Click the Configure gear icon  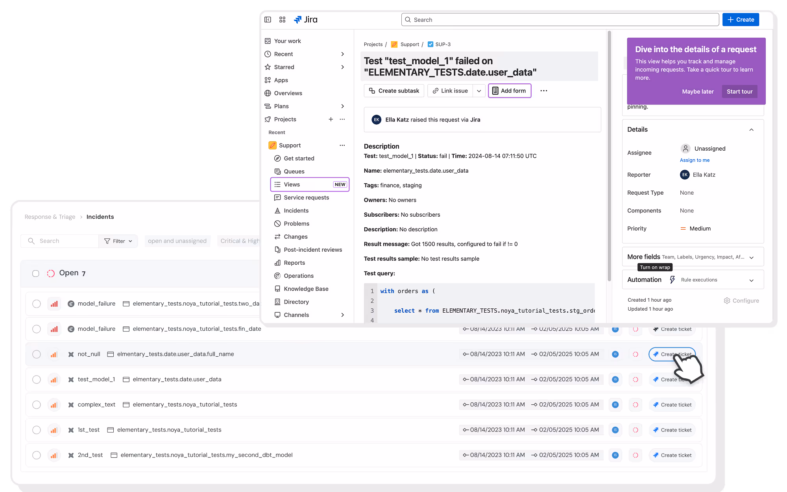coord(727,300)
